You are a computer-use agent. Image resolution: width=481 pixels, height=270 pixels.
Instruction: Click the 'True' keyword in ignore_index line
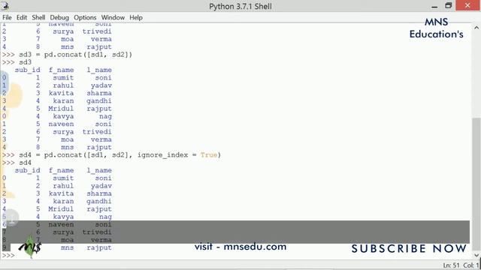(x=209, y=155)
